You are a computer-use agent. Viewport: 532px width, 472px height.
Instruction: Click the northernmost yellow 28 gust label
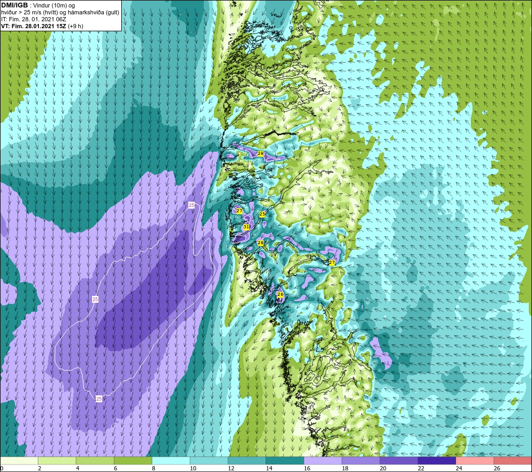[x=261, y=153]
